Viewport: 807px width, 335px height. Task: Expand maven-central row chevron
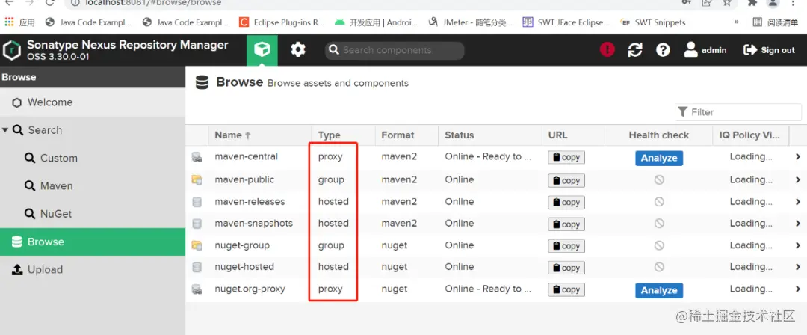[798, 157]
